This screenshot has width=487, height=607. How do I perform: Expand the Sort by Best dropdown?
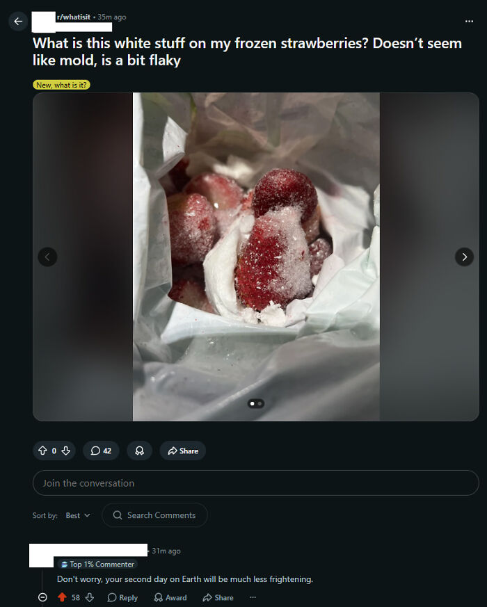pos(78,515)
